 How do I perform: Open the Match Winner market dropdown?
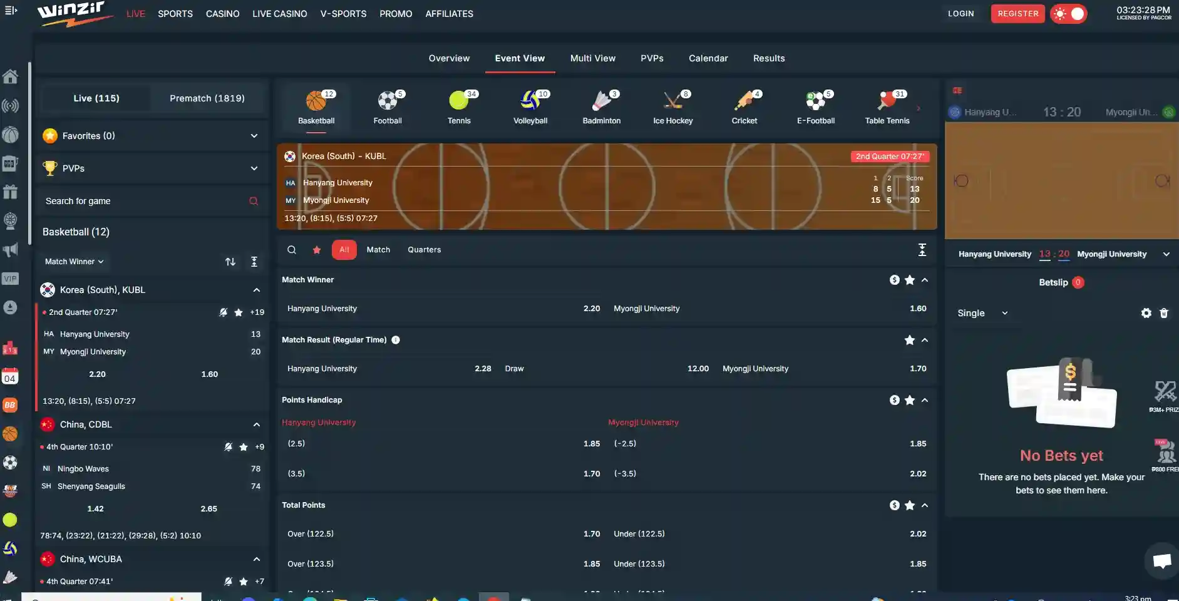[x=74, y=262]
